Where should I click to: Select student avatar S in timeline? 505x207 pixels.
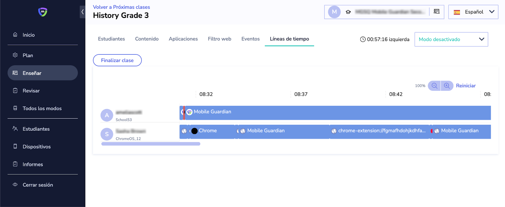click(x=107, y=134)
